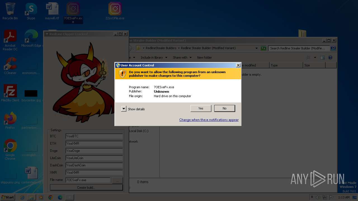
Task: Click the '...' browse button beside File name
Action: coord(117,180)
